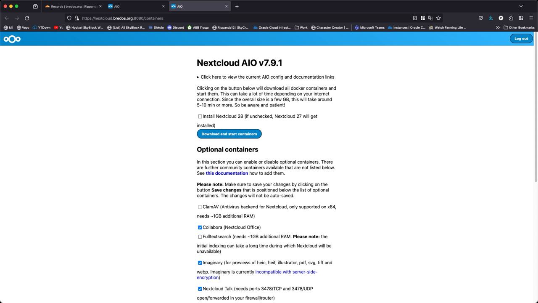Bookmark this page with the star icon

[438, 18]
